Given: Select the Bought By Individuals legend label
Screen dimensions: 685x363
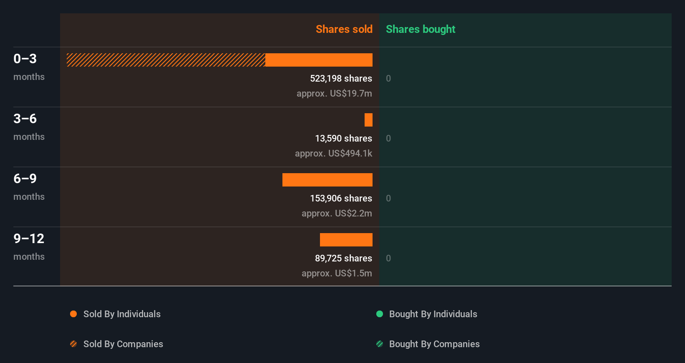Looking at the screenshot, I should tap(433, 314).
